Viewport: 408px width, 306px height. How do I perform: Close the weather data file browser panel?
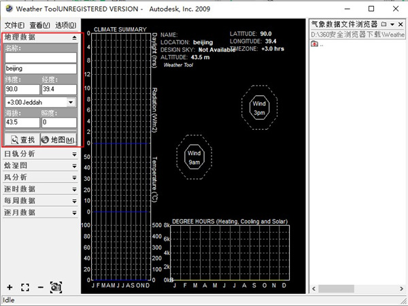point(402,24)
